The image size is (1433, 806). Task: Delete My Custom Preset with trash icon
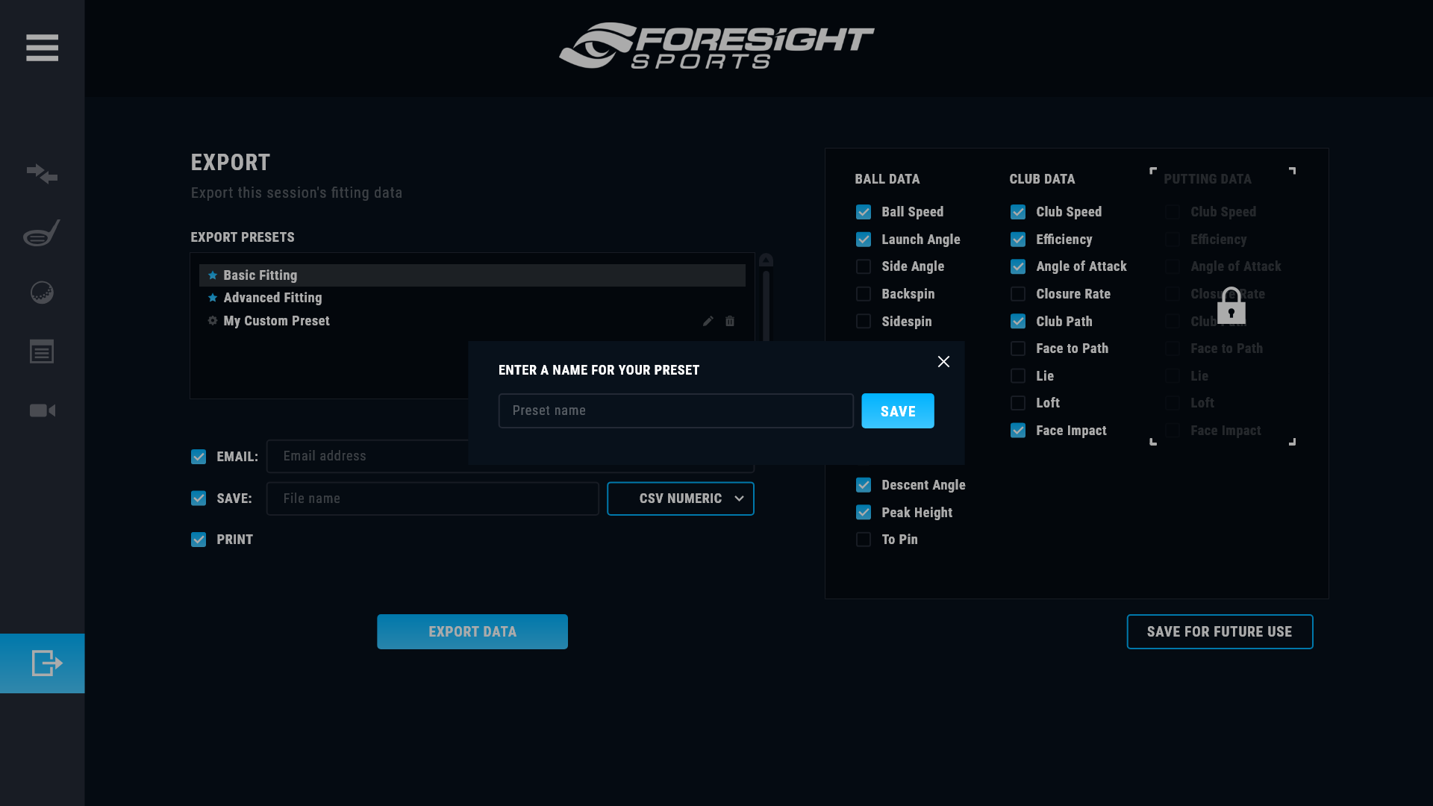[x=730, y=321]
